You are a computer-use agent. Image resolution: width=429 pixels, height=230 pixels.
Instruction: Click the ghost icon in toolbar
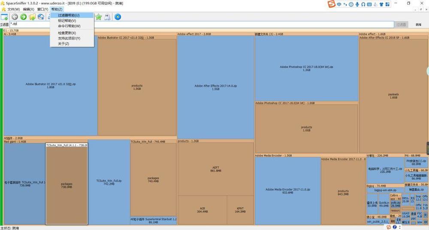point(108,17)
